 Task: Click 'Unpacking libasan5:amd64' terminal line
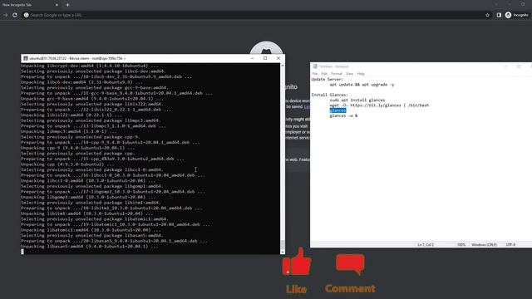89,247
